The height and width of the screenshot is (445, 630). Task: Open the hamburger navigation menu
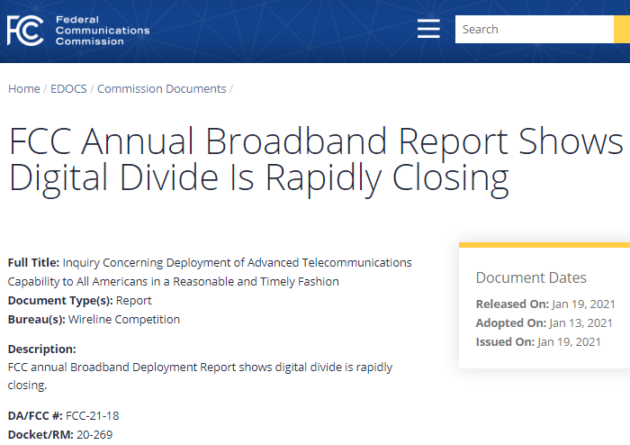point(428,30)
